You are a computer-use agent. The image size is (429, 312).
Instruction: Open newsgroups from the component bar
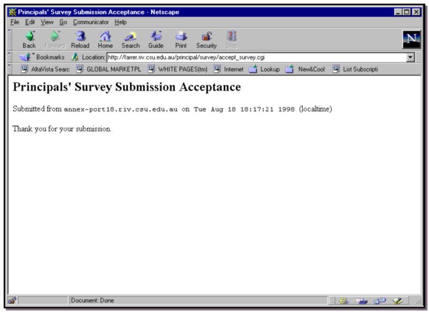380,301
